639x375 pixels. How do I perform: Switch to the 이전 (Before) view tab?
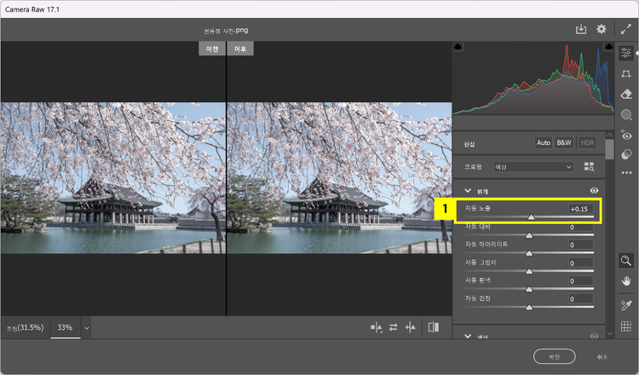click(212, 49)
